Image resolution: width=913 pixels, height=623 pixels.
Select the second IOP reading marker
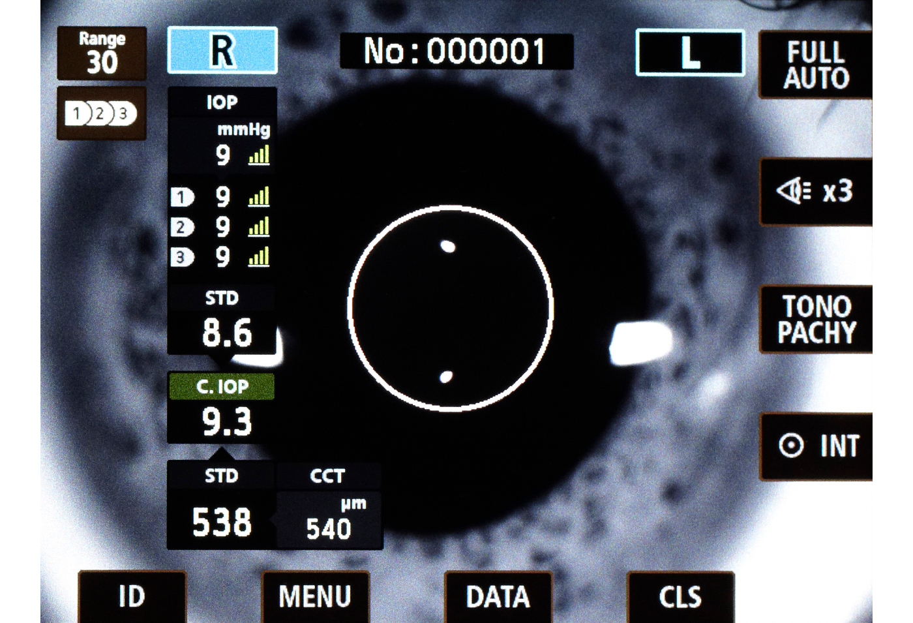pos(182,227)
